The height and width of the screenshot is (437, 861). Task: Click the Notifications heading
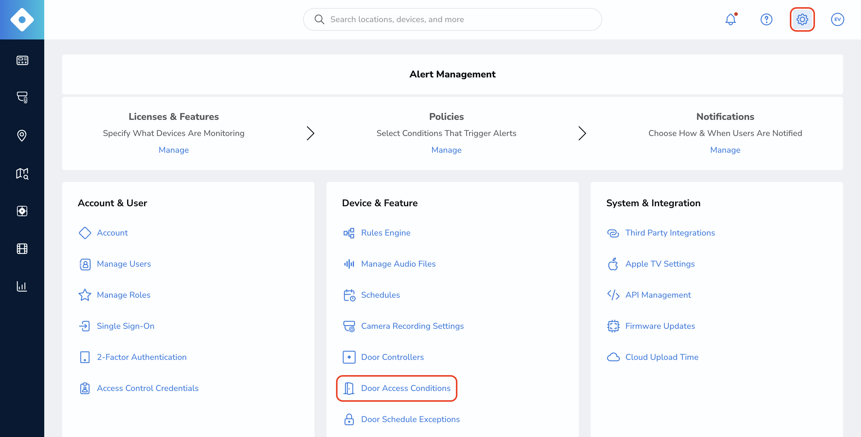coord(725,117)
